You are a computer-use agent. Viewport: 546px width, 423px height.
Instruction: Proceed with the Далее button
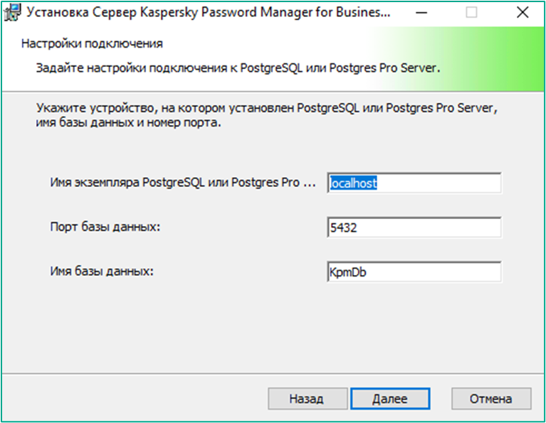pos(390,399)
